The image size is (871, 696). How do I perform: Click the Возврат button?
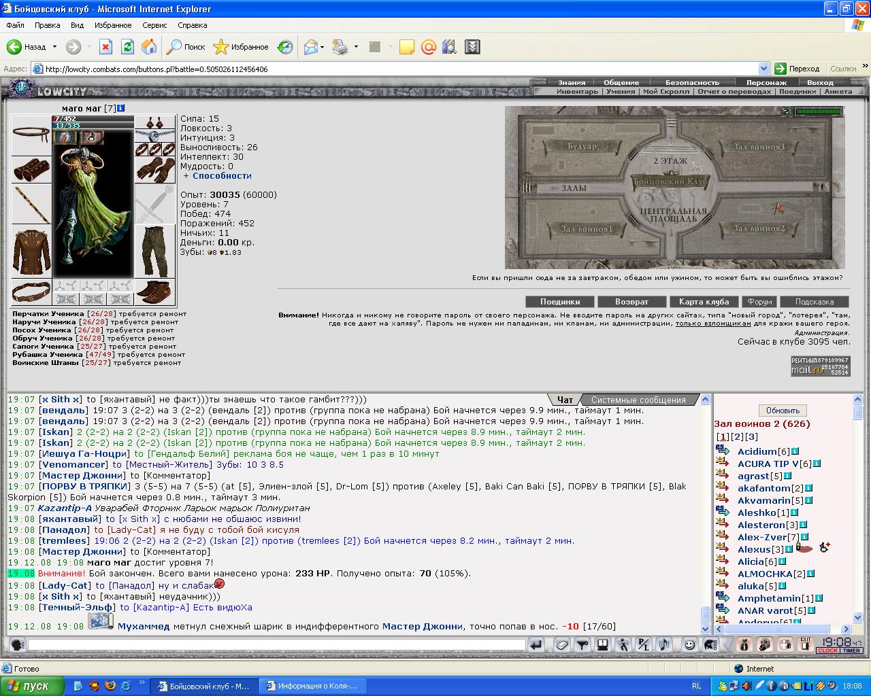coord(631,302)
